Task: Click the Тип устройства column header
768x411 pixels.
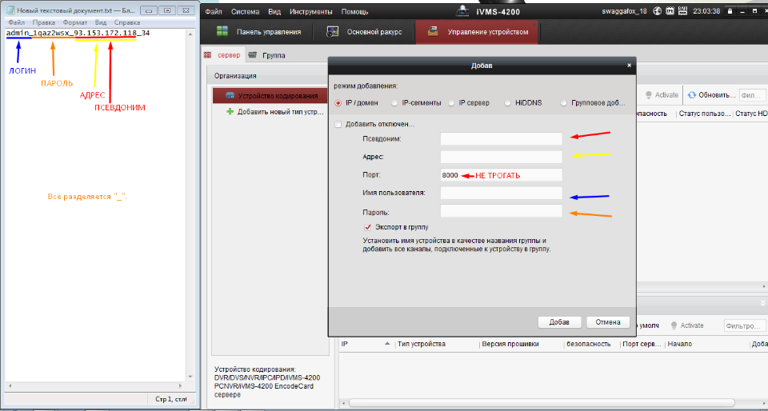Action: (422, 344)
